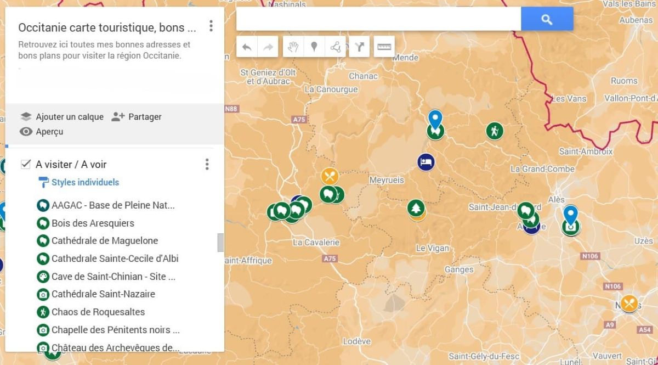Select the draw line tool

pos(335,47)
